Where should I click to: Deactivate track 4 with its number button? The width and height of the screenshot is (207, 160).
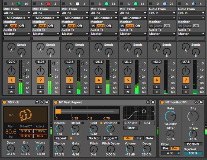click(x=98, y=80)
